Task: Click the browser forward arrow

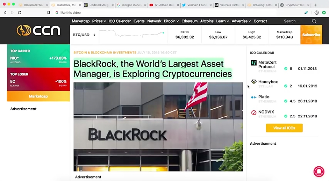Action: click(12, 12)
